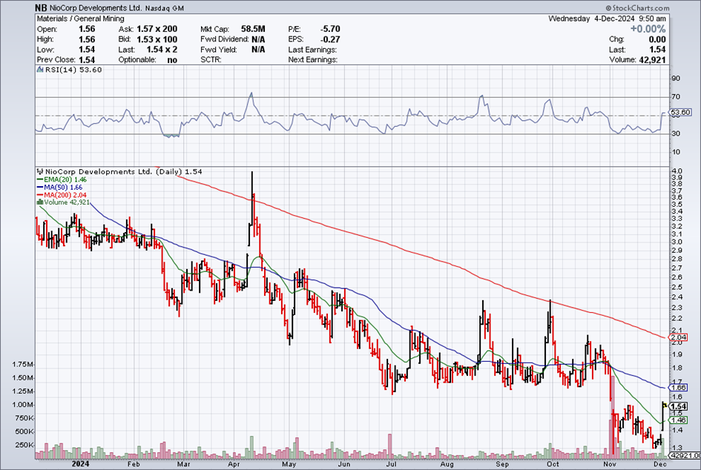Viewport: 701px width, 470px height.
Task: Click the price bar icon before the NioCorp (Daily) legend
Action: [x=40, y=171]
